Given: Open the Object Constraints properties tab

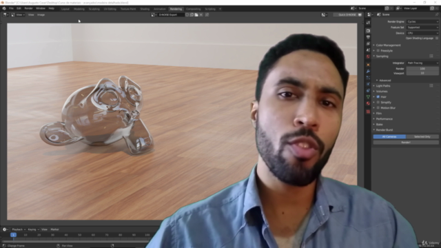Looking at the screenshot, I should [368, 90].
